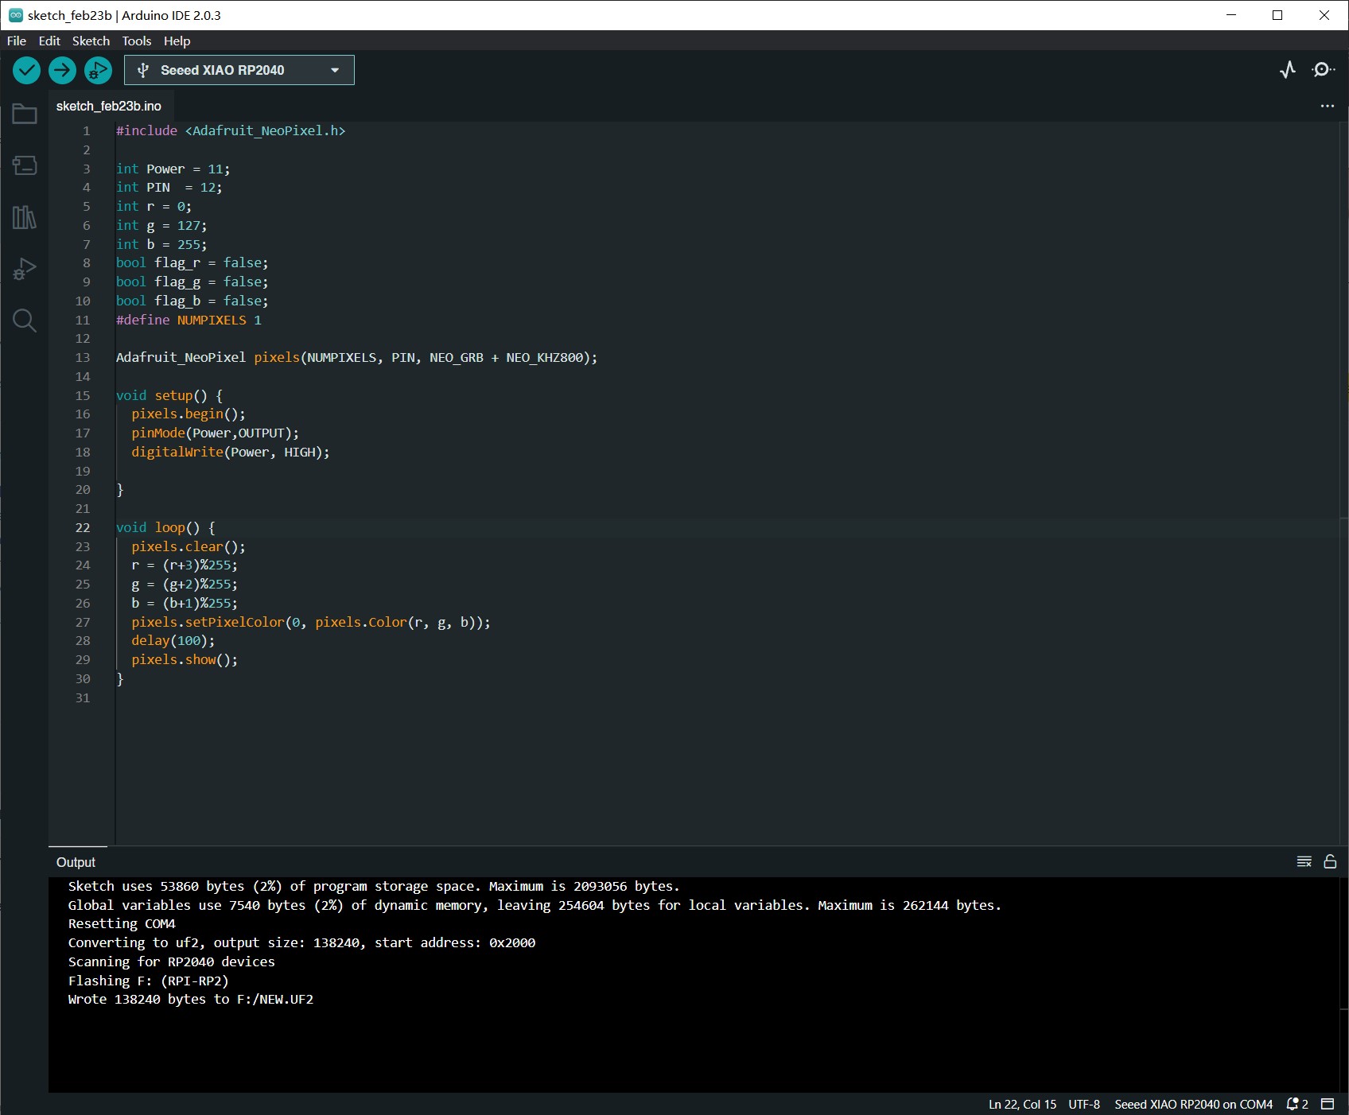Open the Library Manager books icon

[25, 217]
